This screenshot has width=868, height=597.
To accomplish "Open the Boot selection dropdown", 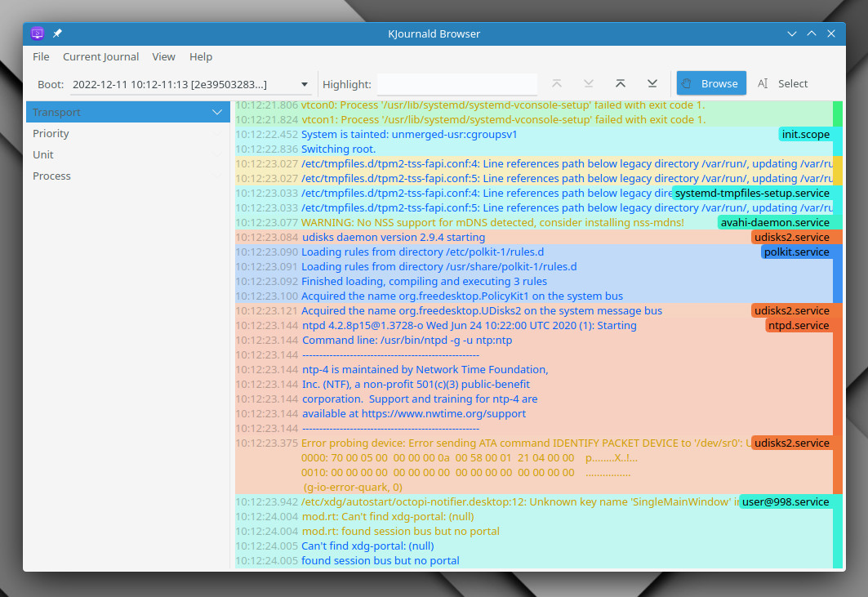I will (x=190, y=84).
